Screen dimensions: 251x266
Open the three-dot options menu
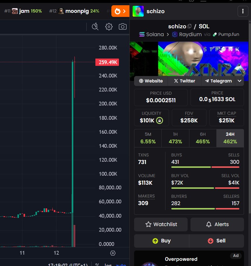[x=243, y=11]
